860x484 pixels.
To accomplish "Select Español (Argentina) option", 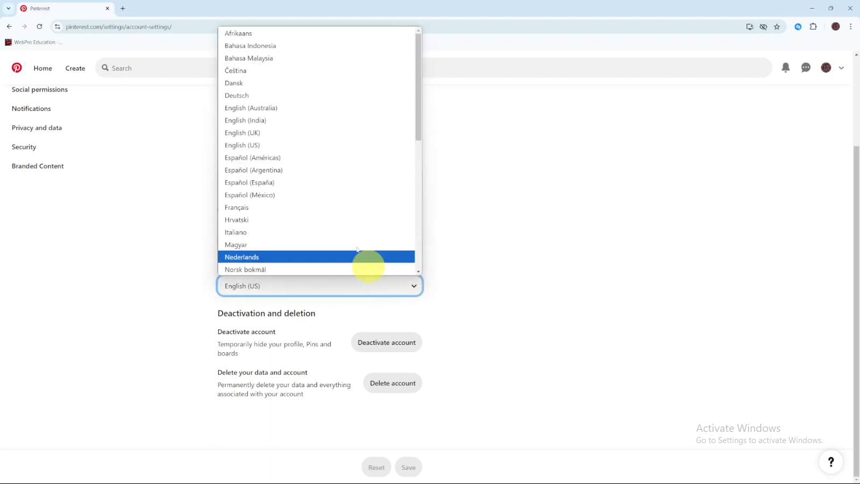I will [316, 170].
